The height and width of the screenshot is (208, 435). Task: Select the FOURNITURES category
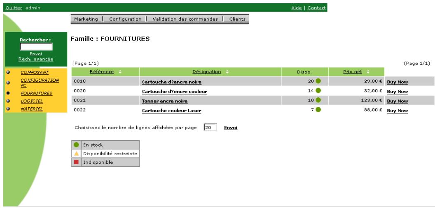point(36,93)
